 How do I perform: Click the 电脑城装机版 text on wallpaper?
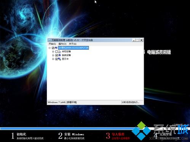pyautogui.click(x=159, y=52)
